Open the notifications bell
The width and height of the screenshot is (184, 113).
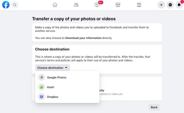(179, 5)
